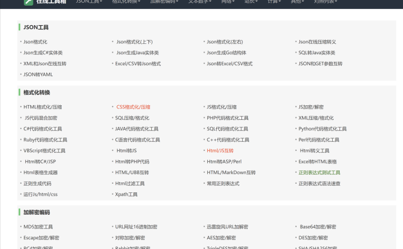Open SQL转Java实体类 tool
The height and width of the screenshot is (249, 403).
[317, 52]
